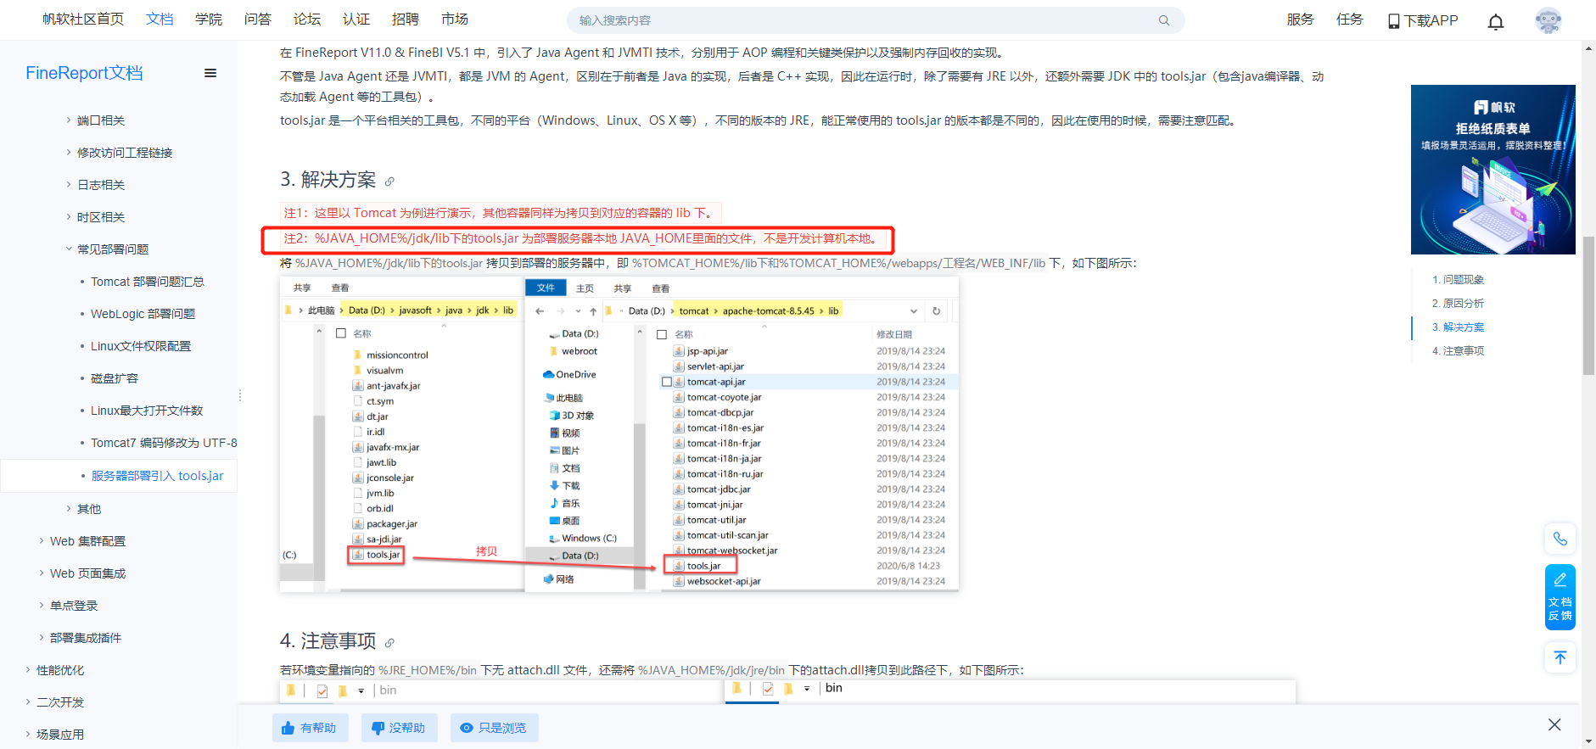Image resolution: width=1596 pixels, height=749 pixels.
Task: Open the user avatar menu
Action: [1548, 20]
